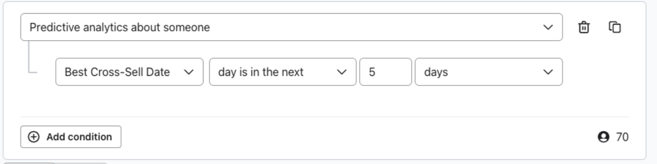This screenshot has width=657, height=164.
Task: Click chevron arrow of Predictive analytics dropdown
Action: (x=548, y=27)
